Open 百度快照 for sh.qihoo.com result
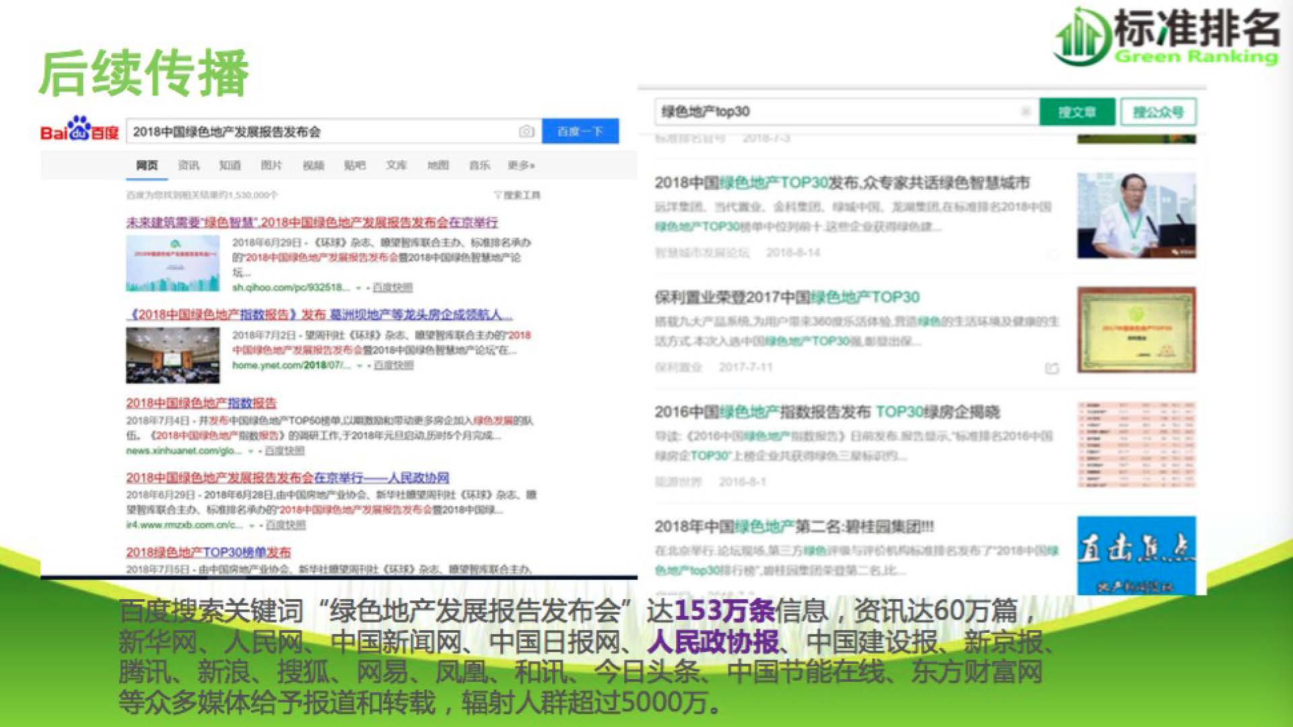The width and height of the screenshot is (1293, 727). 393,287
